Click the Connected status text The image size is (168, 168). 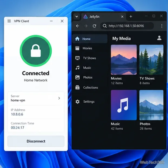[x=36, y=73]
